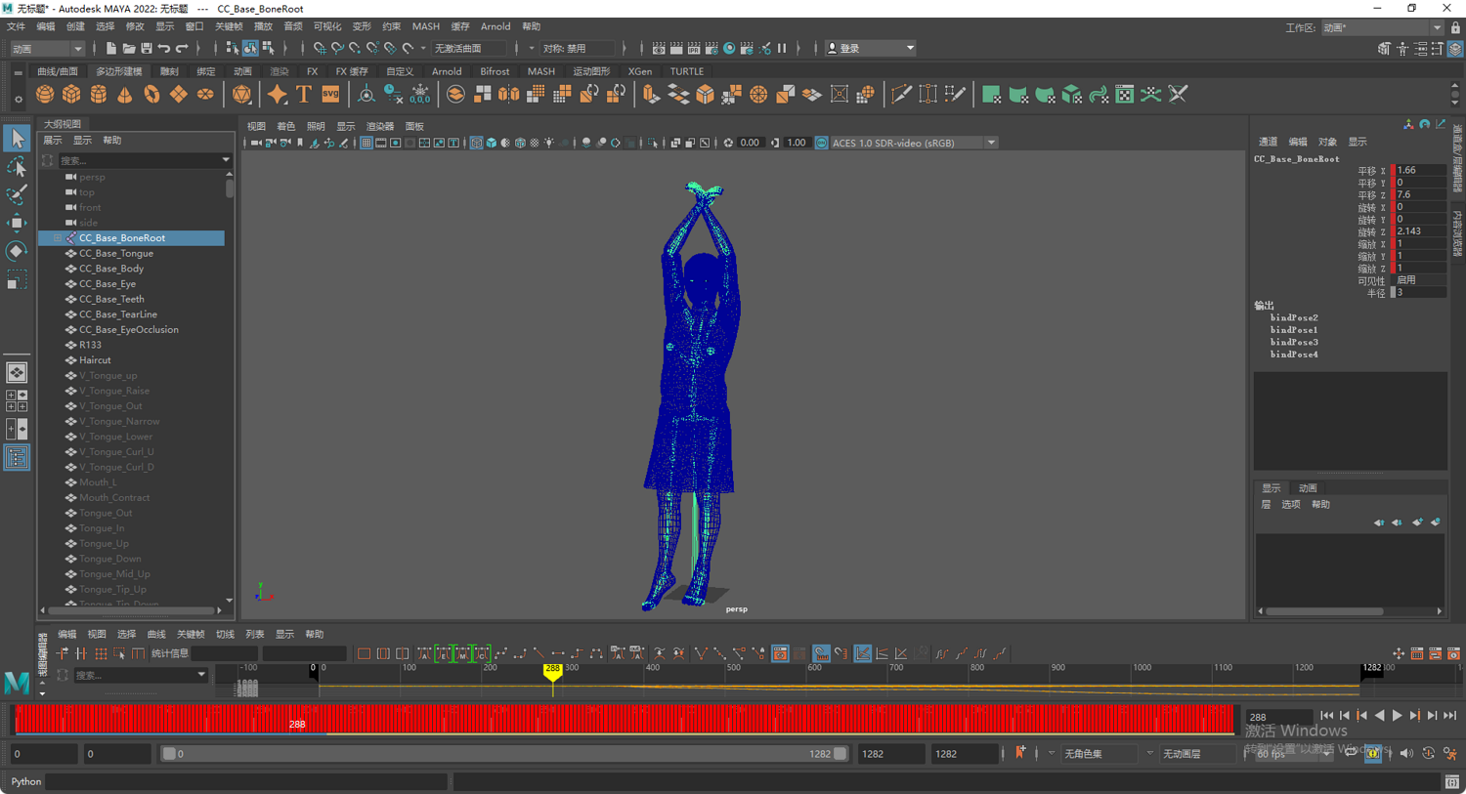Switch to the XGen shelf tab

point(640,71)
